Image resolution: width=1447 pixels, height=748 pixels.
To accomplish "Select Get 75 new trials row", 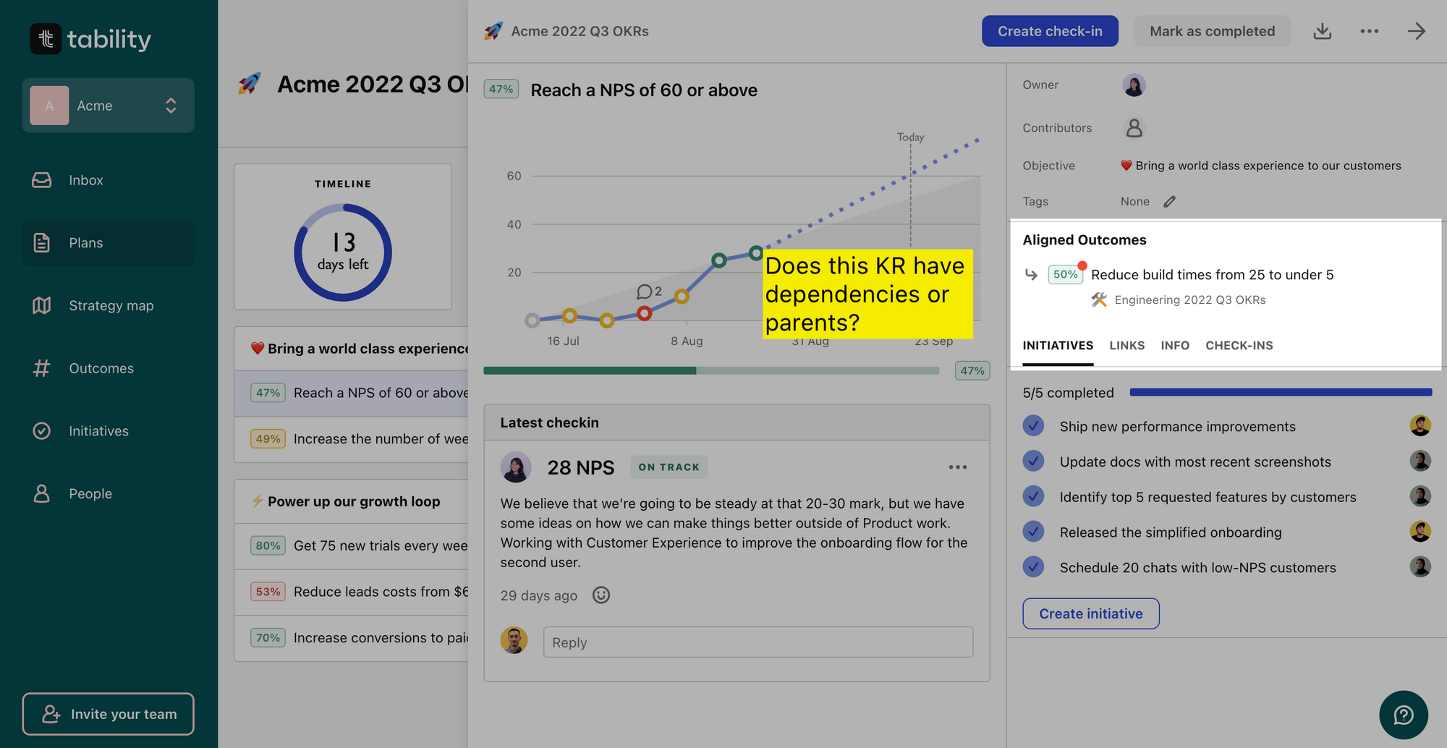I will click(x=352, y=545).
